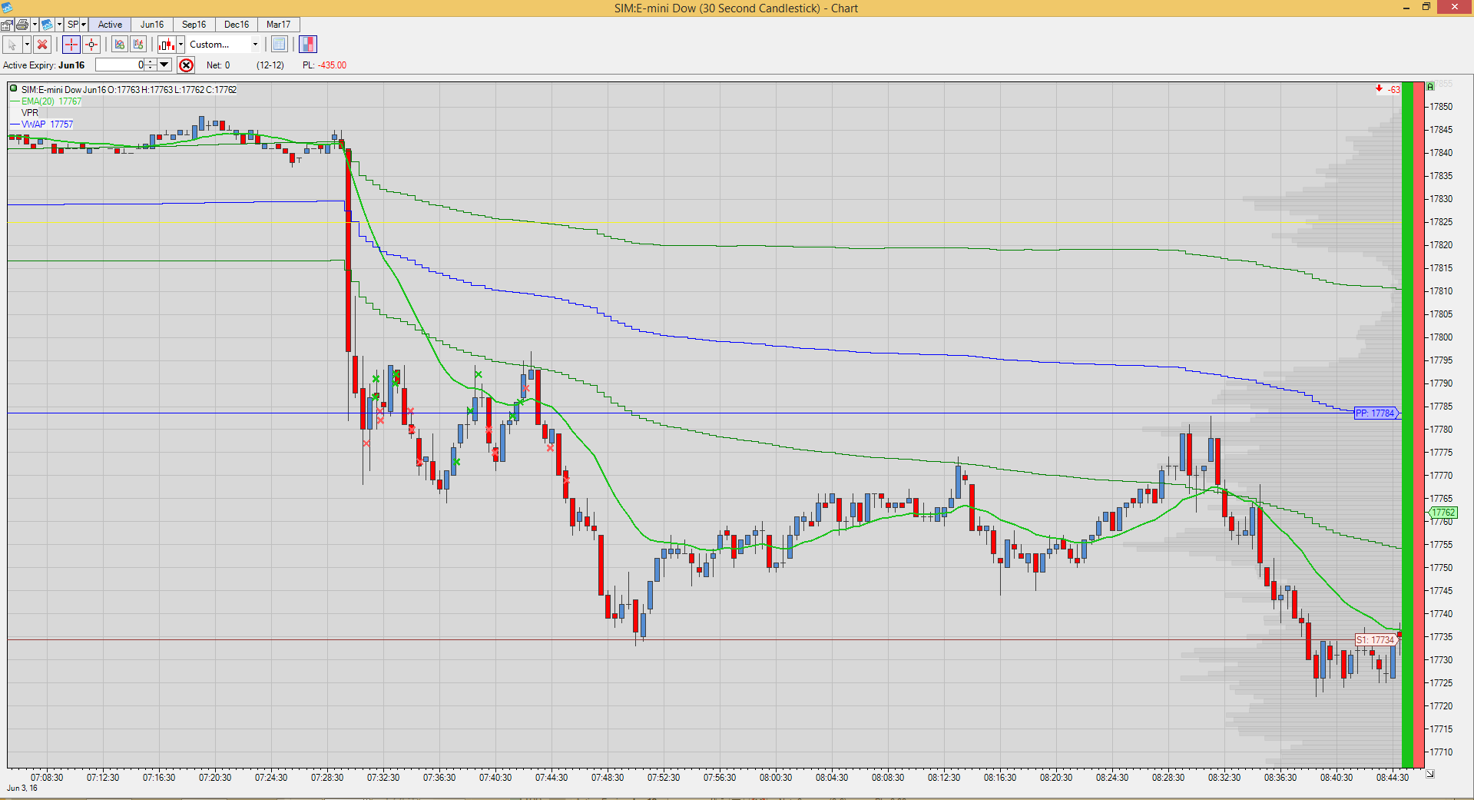
Task: Close the E-mini Dow chart window
Action: [x=1455, y=8]
